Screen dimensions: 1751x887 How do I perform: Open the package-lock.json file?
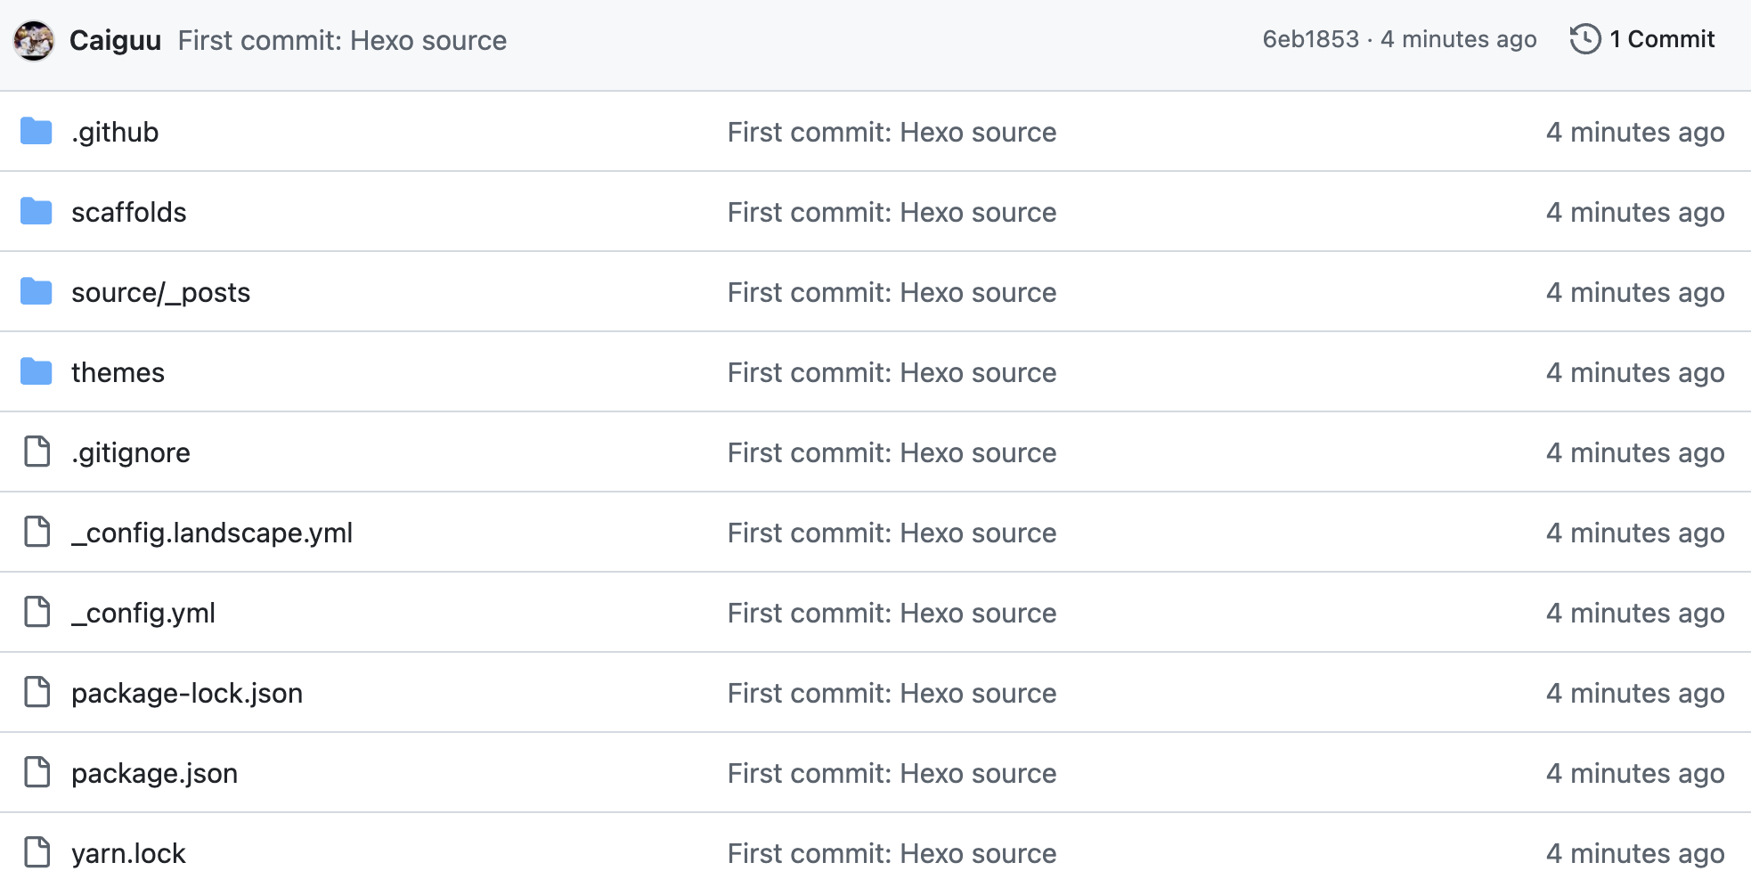[x=187, y=693]
